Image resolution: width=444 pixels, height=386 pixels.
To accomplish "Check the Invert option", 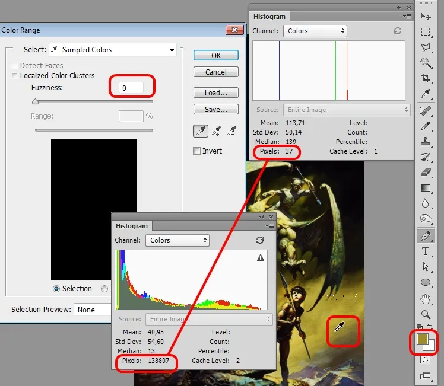I will [196, 151].
